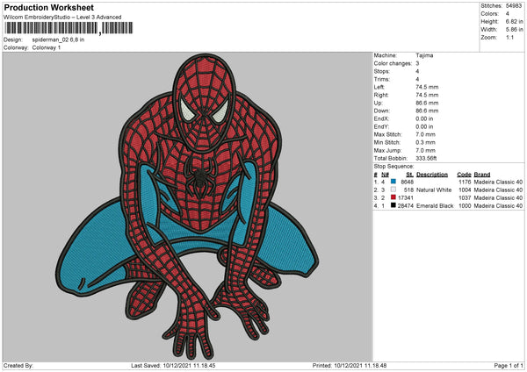This screenshot has width=527, height=372.
Task: Select the 'Colorway 1' value
Action: pos(47,47)
